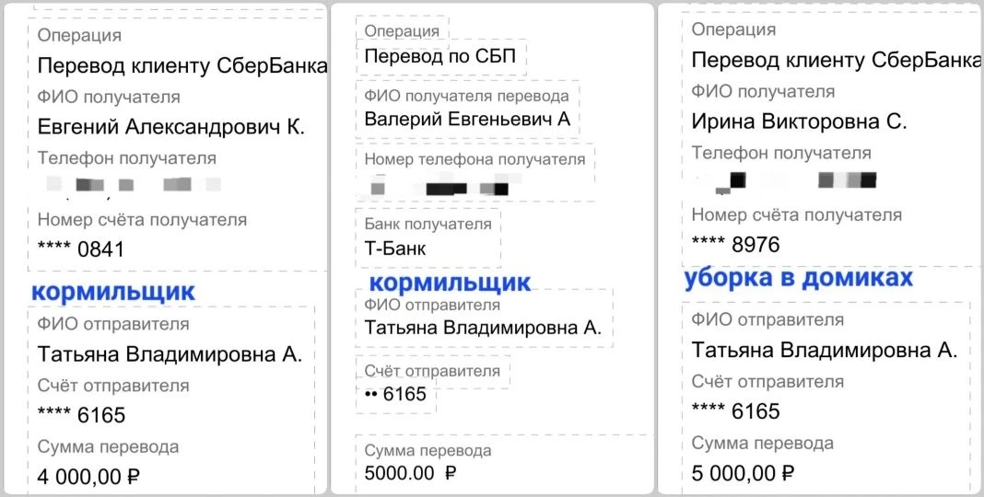Select recipient name Ирина Викторовна С.
This screenshot has height=497, width=984.
tap(799, 121)
